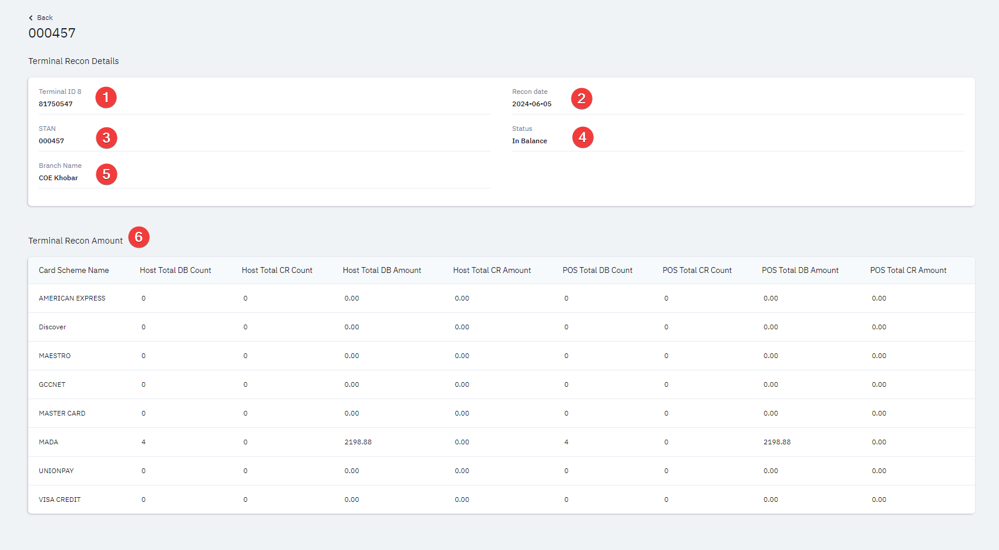Click the Recon date value 2024-06-05
999x550 pixels.
pos(532,104)
